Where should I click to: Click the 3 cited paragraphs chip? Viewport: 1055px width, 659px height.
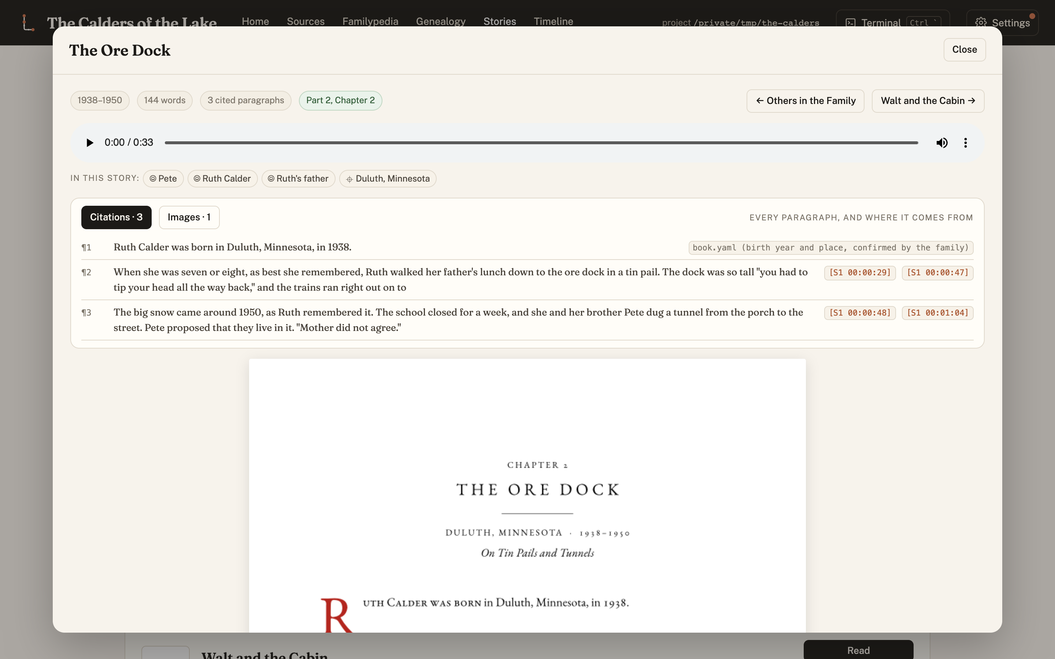(246, 100)
